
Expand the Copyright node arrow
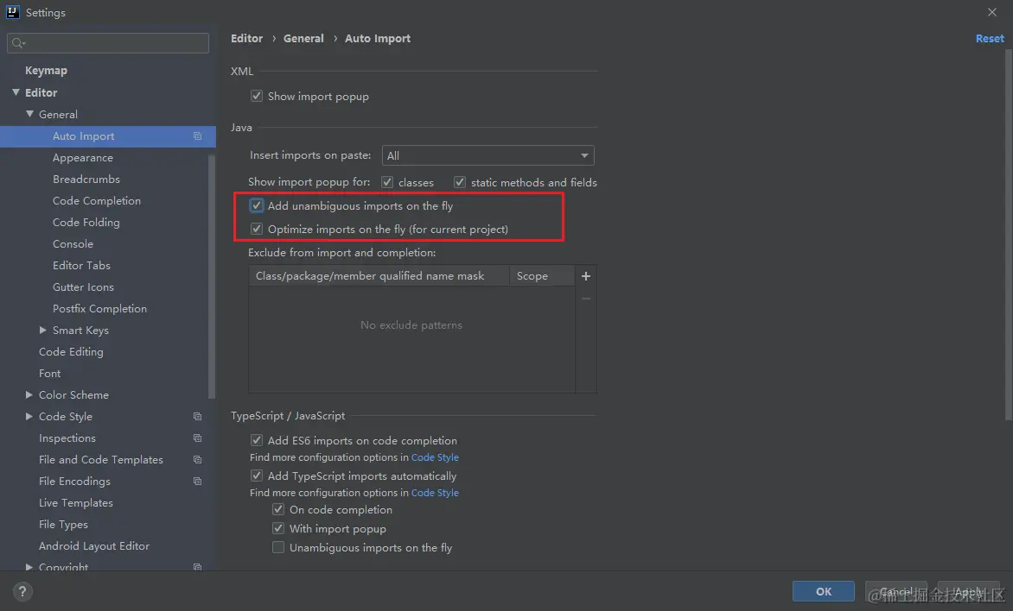point(29,567)
